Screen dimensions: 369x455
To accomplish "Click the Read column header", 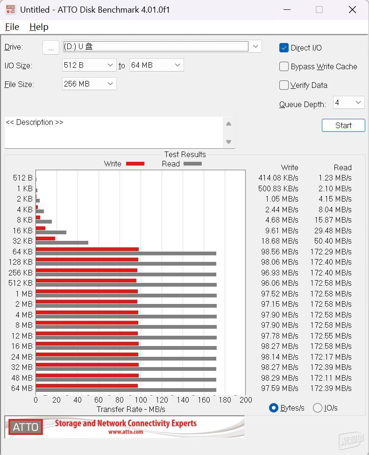I will pos(342,167).
